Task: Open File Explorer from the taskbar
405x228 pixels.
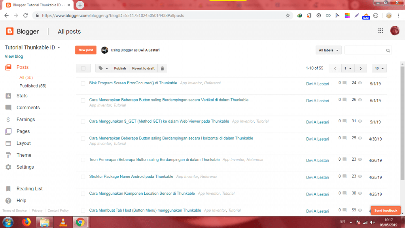Action: point(45,222)
